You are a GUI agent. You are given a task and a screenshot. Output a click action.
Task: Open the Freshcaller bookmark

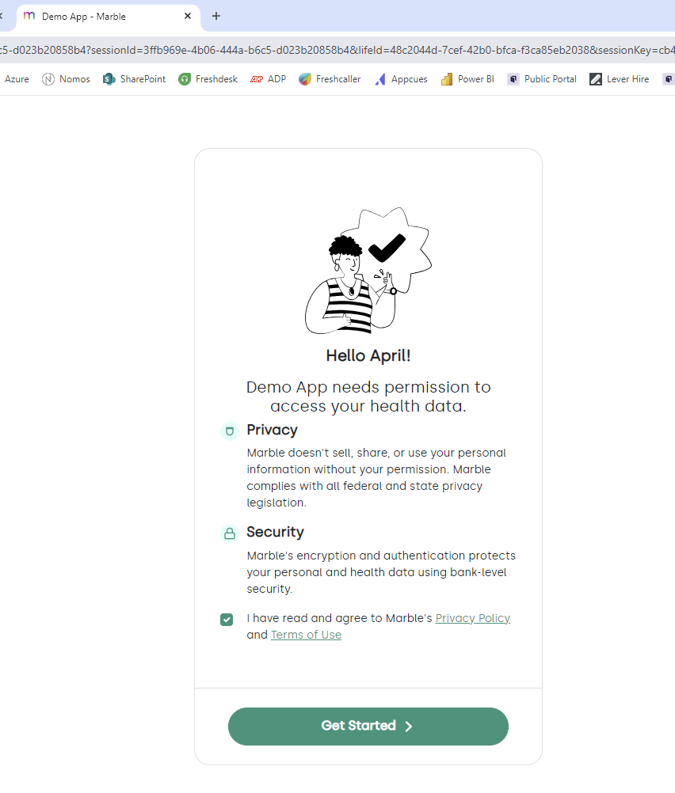point(330,79)
